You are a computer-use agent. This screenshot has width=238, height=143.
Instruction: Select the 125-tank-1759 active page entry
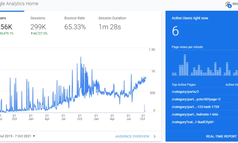(195, 107)
